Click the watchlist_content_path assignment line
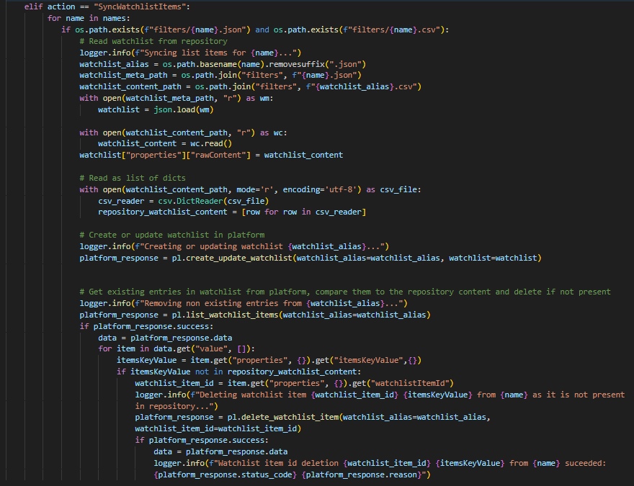Screen dimensions: 634x486 (x=250, y=86)
